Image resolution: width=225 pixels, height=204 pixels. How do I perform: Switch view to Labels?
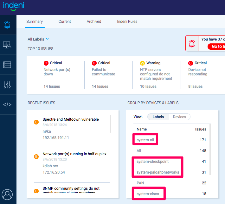[158, 117]
